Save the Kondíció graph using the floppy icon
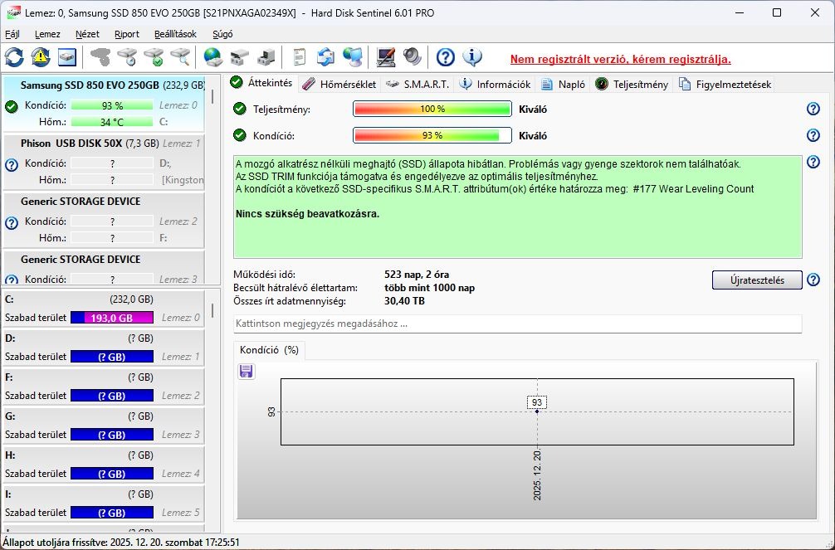 [x=246, y=371]
